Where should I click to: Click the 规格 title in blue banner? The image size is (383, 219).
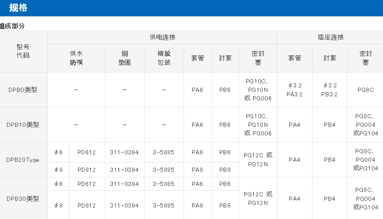[18, 8]
